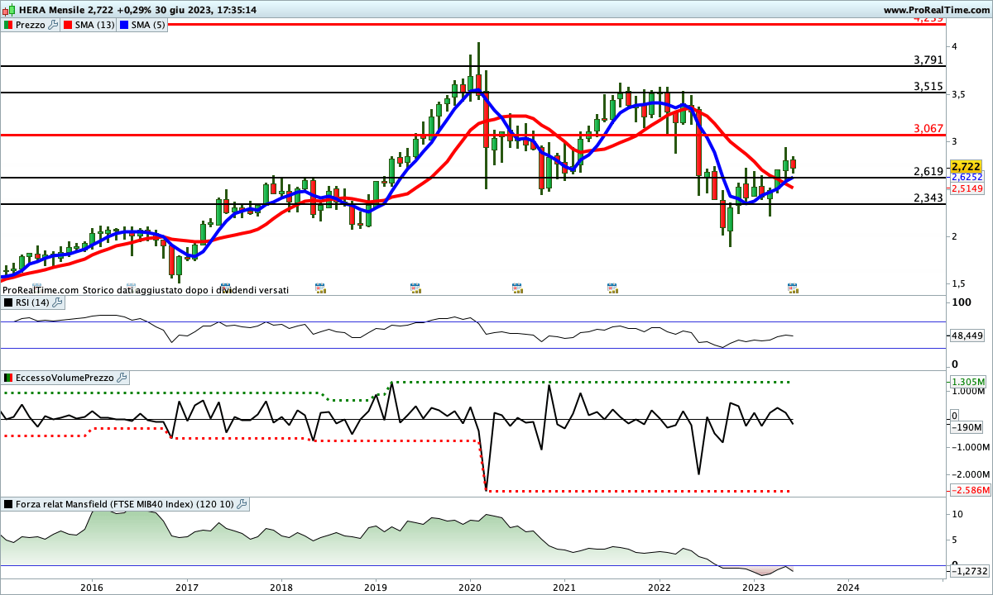Viewport: 993px width, 595px height.
Task: Click the red SMA (13) color swatch
Action: tap(67, 25)
